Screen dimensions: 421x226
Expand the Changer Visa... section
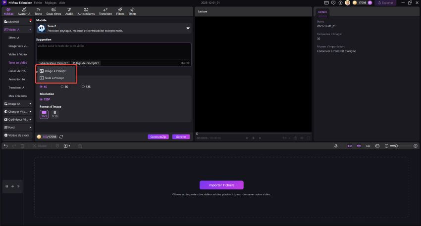pos(18,112)
